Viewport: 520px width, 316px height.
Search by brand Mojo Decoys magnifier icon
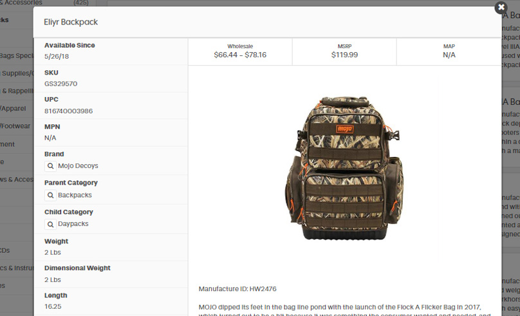(x=50, y=166)
